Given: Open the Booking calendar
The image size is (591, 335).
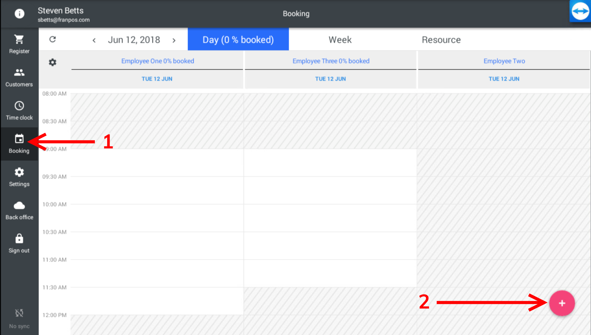Looking at the screenshot, I should click(19, 143).
